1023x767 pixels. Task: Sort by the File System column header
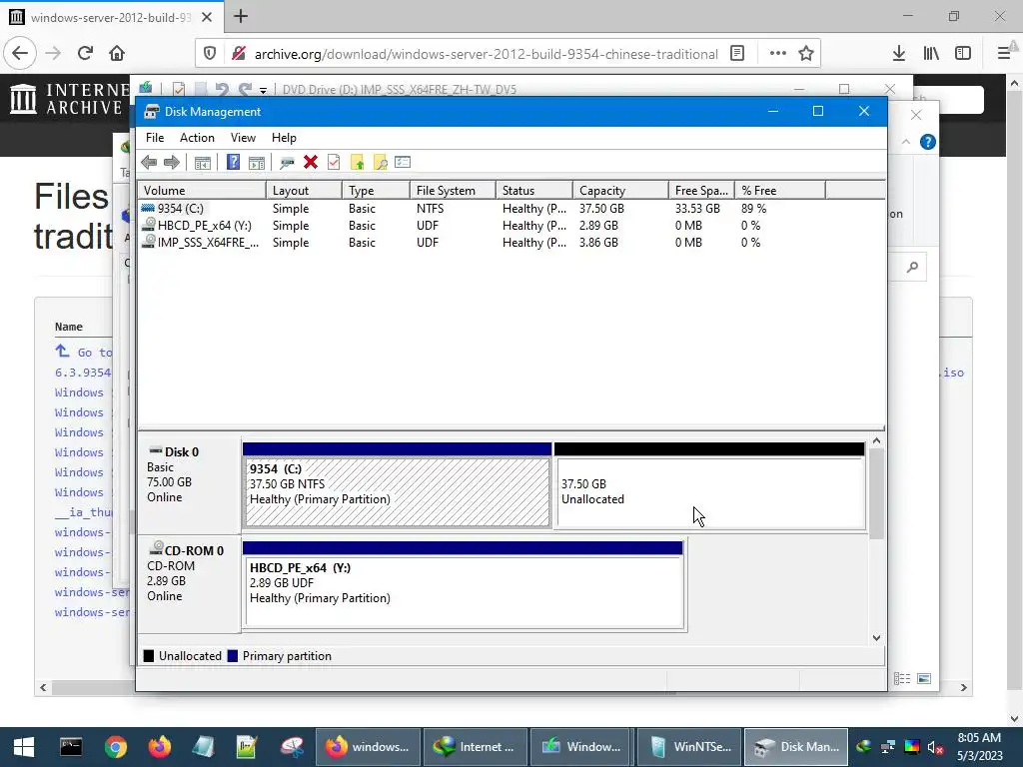click(x=453, y=191)
